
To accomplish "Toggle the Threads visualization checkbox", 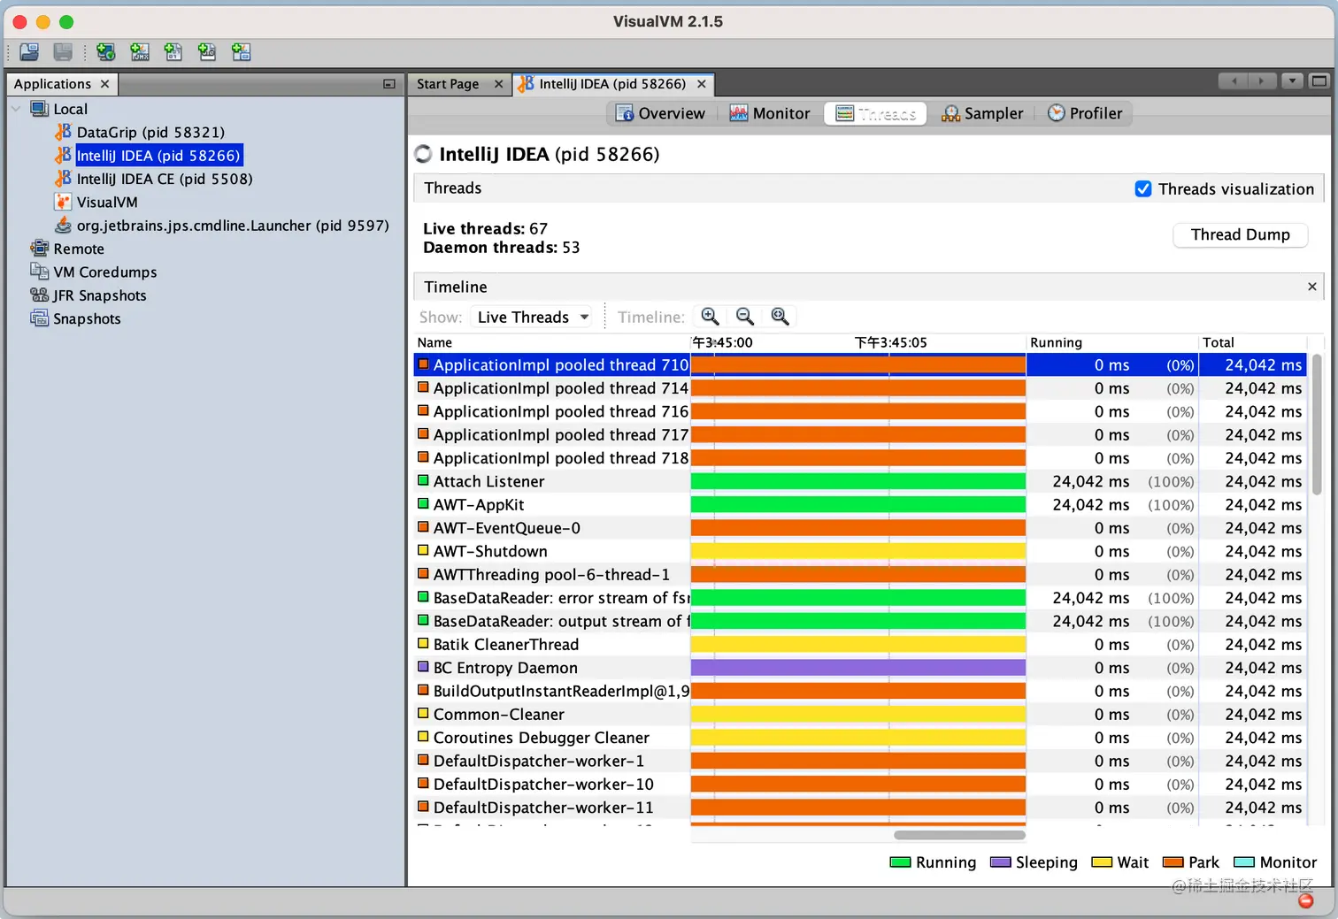I will tap(1143, 188).
